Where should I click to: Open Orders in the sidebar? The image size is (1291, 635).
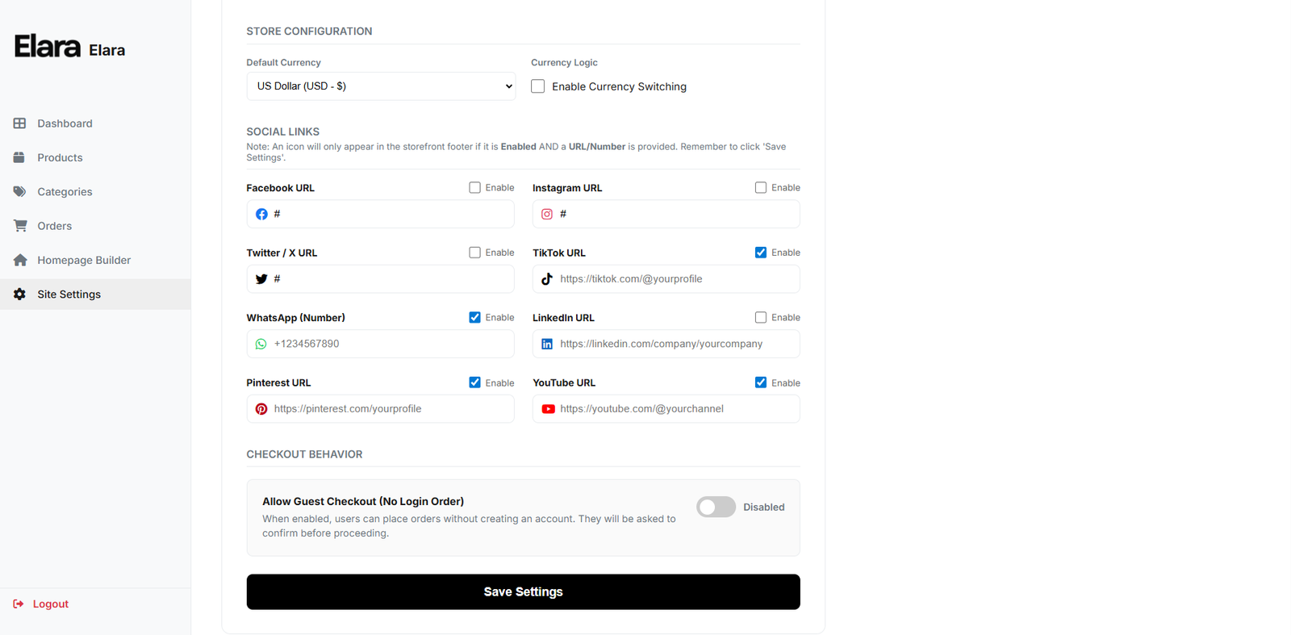point(95,226)
